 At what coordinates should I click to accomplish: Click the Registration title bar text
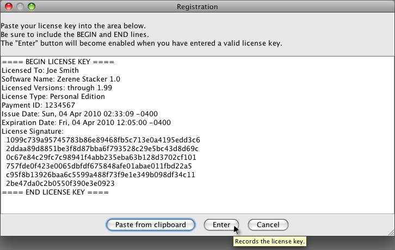[x=197, y=7]
